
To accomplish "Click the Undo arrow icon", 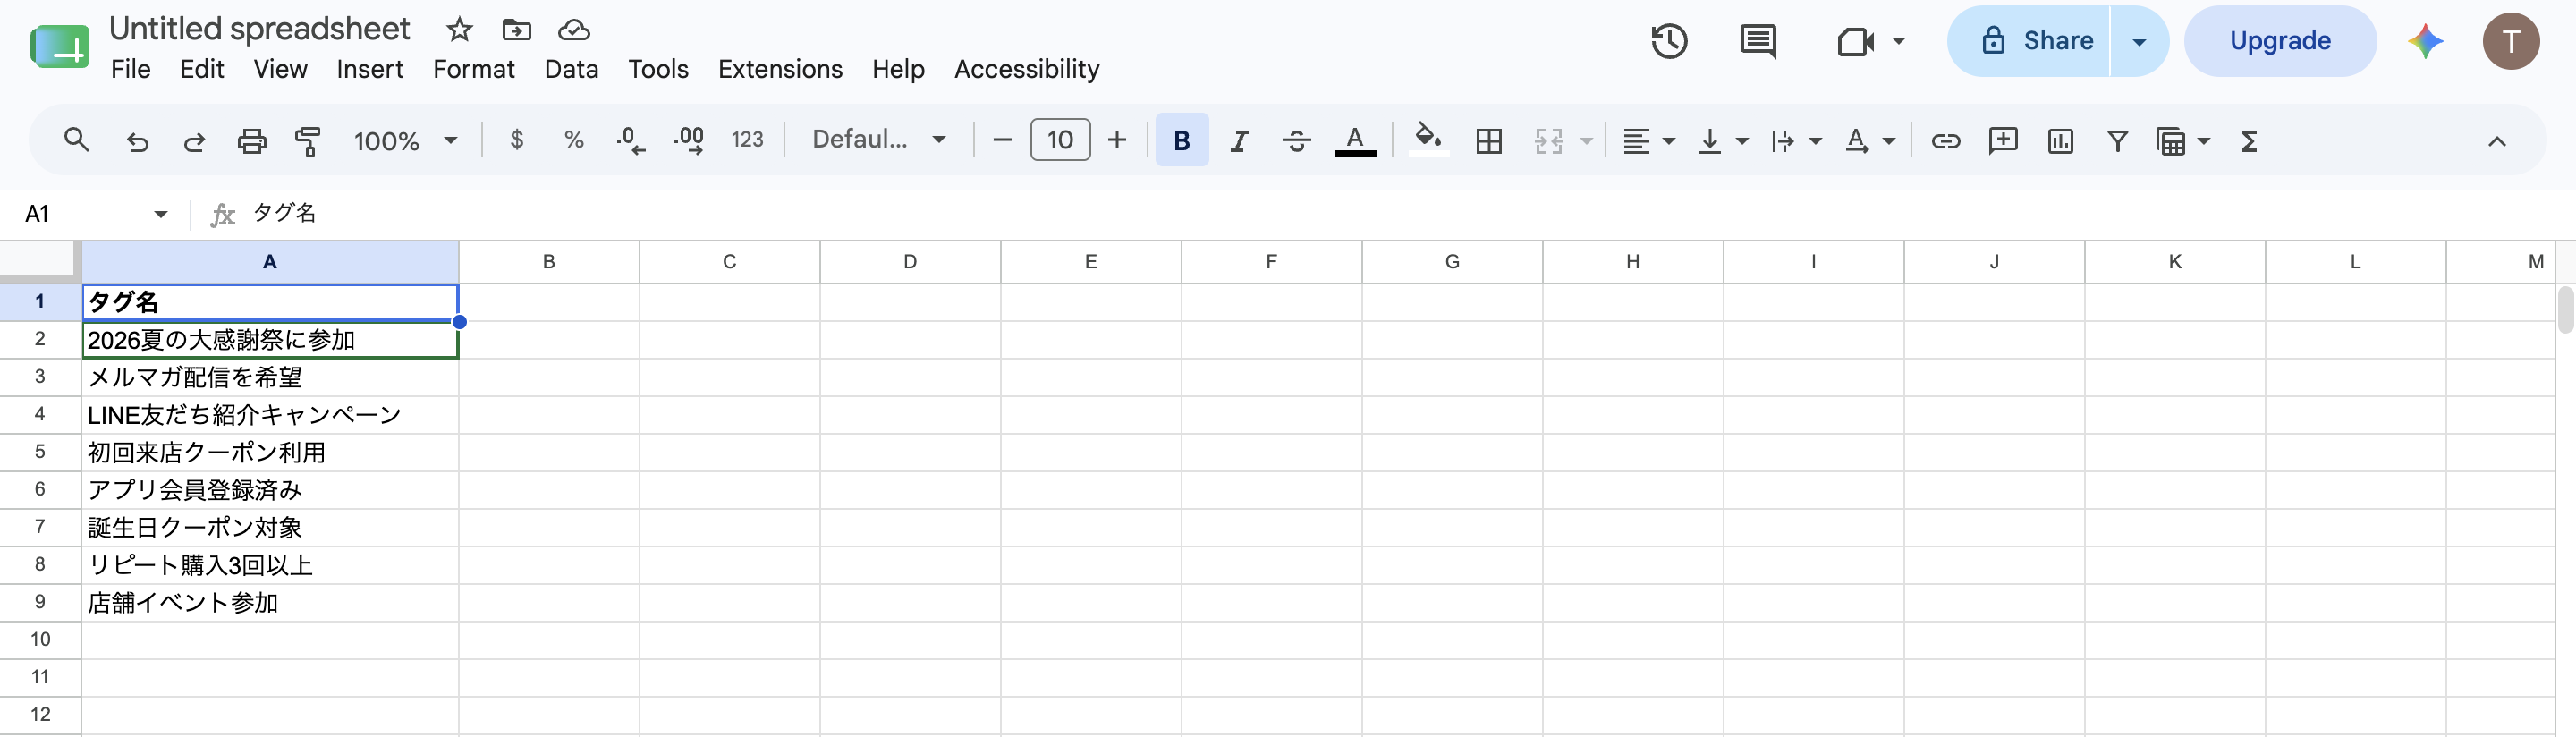I will pos(137,141).
